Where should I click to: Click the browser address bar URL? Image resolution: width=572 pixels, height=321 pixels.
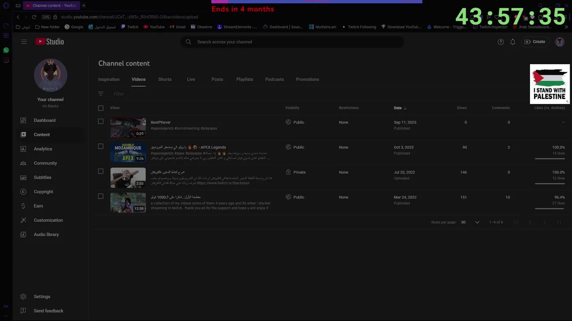pyautogui.click(x=129, y=17)
